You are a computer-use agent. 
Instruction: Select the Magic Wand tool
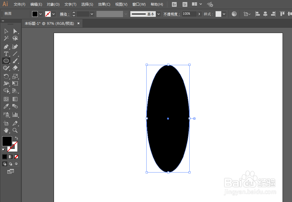[6, 38]
